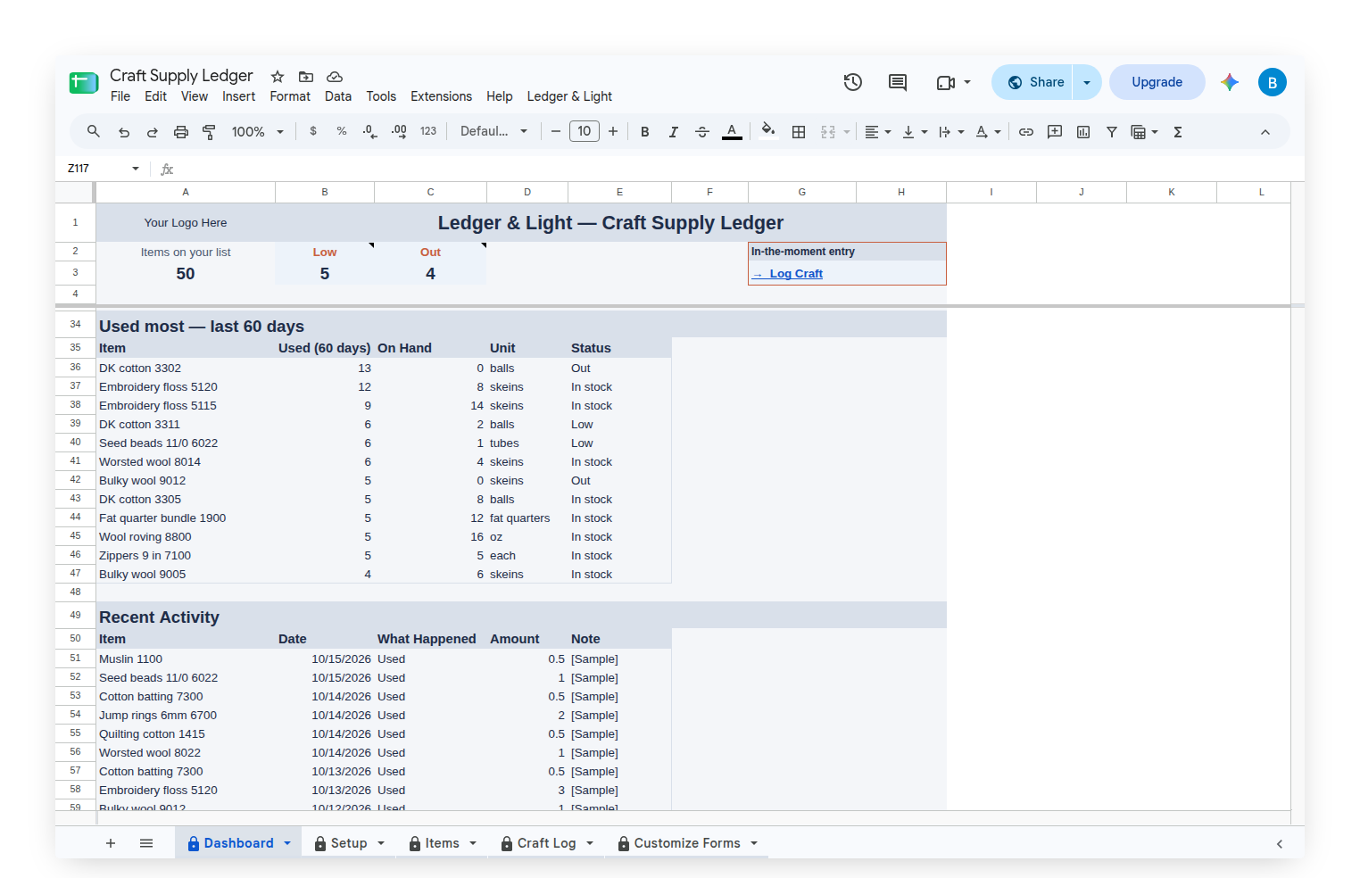
Task: Toggle bold formatting
Action: point(645,132)
